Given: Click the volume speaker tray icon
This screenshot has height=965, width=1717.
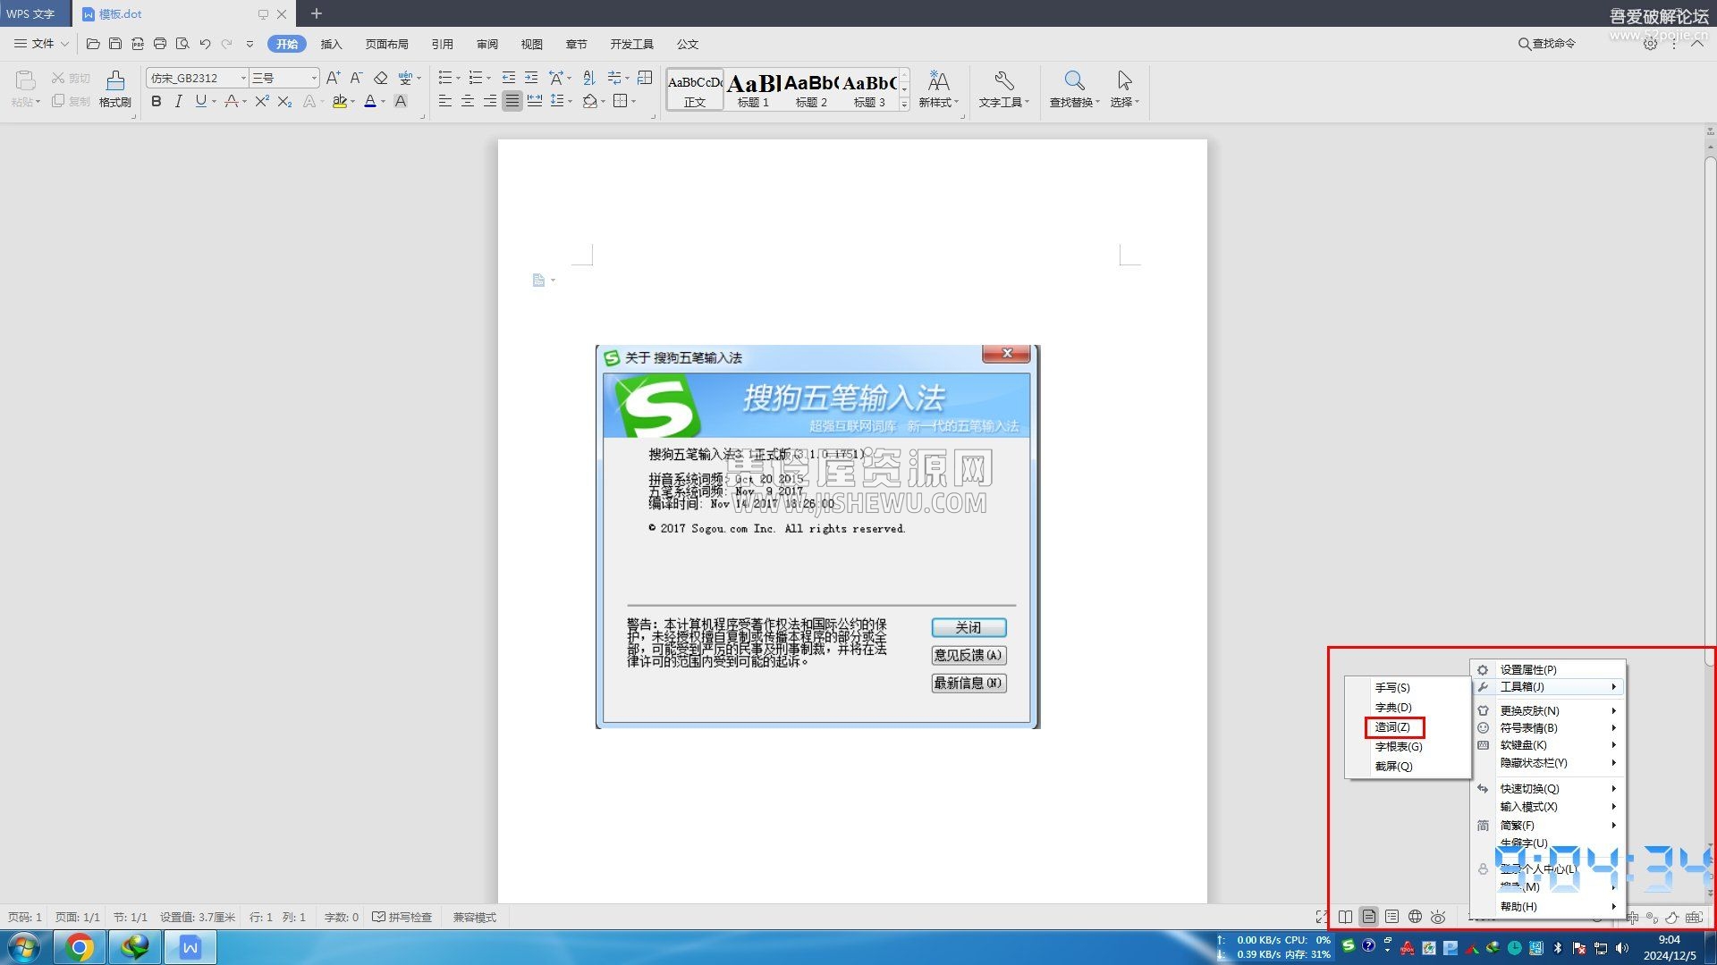Looking at the screenshot, I should point(1622,948).
